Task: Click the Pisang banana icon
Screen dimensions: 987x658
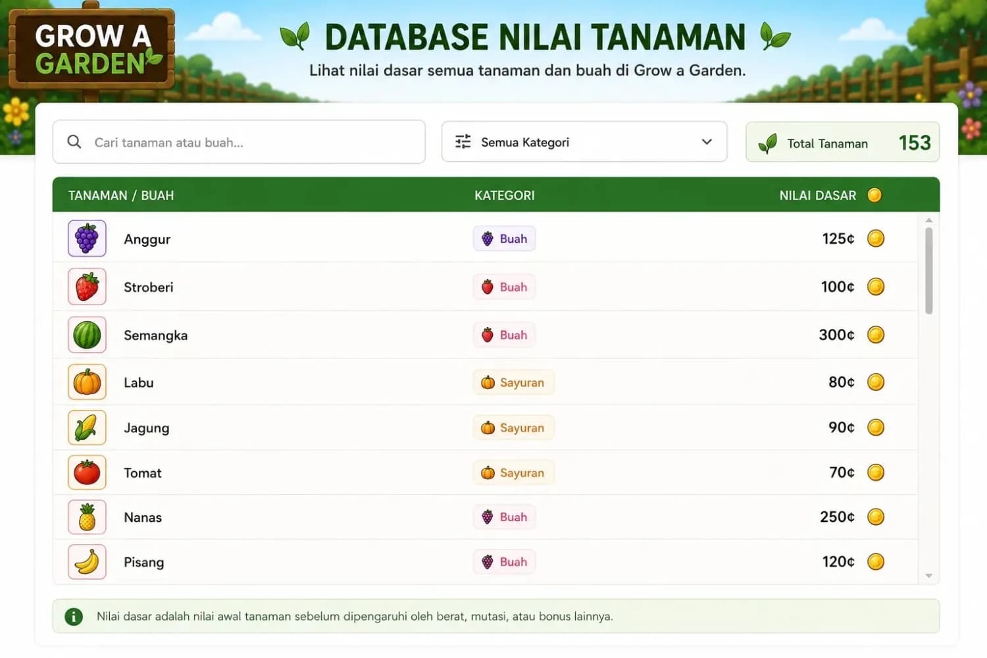Action: [x=87, y=562]
